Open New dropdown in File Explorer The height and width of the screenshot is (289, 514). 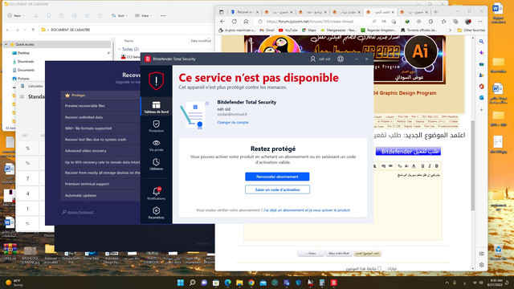pyautogui.click(x=16, y=15)
